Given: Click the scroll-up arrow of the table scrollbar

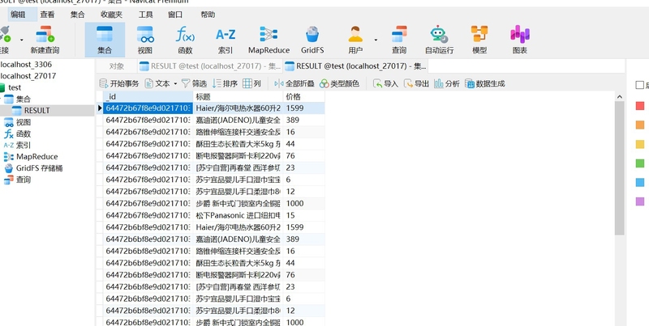Looking at the screenshot, I should coord(620,97).
